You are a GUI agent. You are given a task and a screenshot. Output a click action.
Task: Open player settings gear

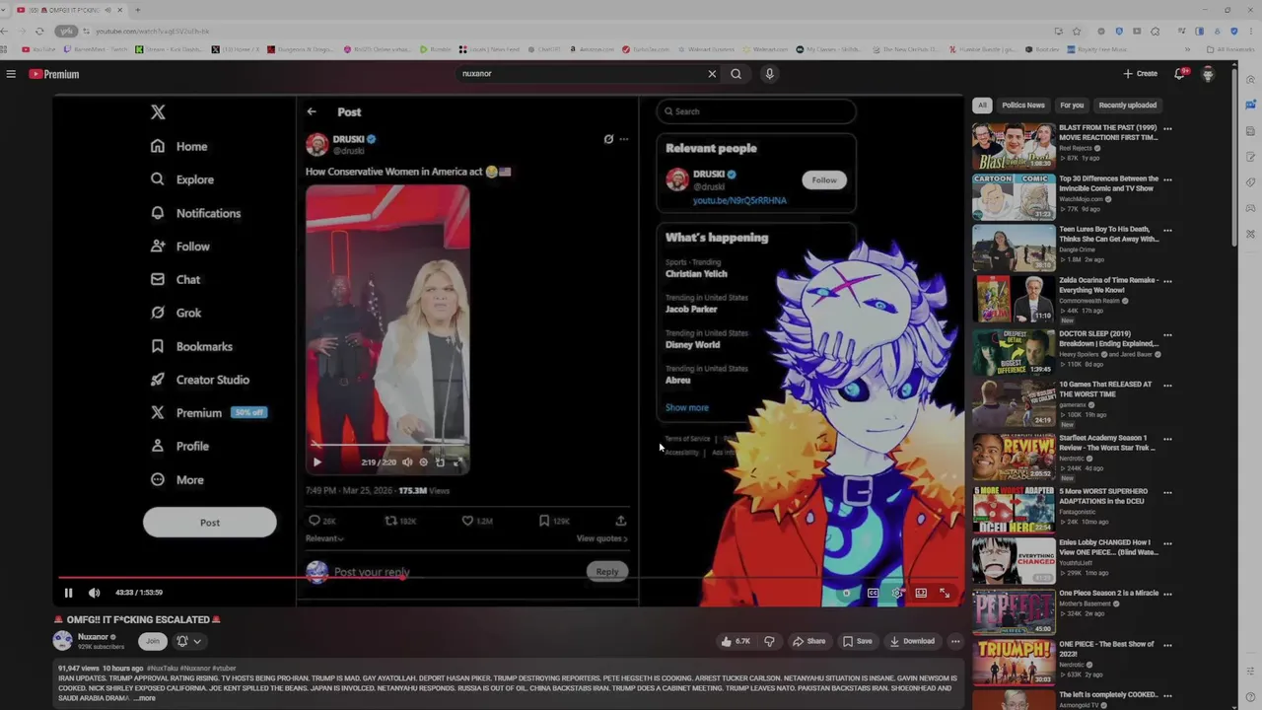click(x=896, y=593)
